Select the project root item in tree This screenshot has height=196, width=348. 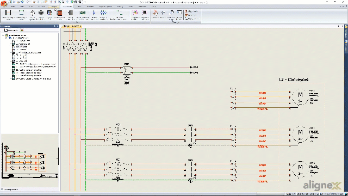(18, 35)
